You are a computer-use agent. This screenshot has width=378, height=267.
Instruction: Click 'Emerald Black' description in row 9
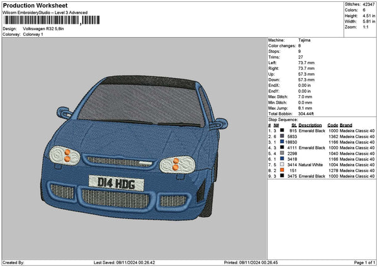click(x=312, y=176)
